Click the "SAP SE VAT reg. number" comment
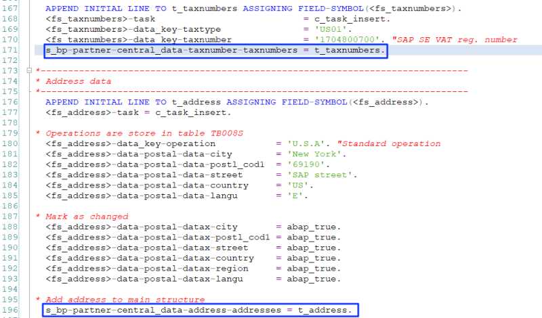 pos(455,40)
